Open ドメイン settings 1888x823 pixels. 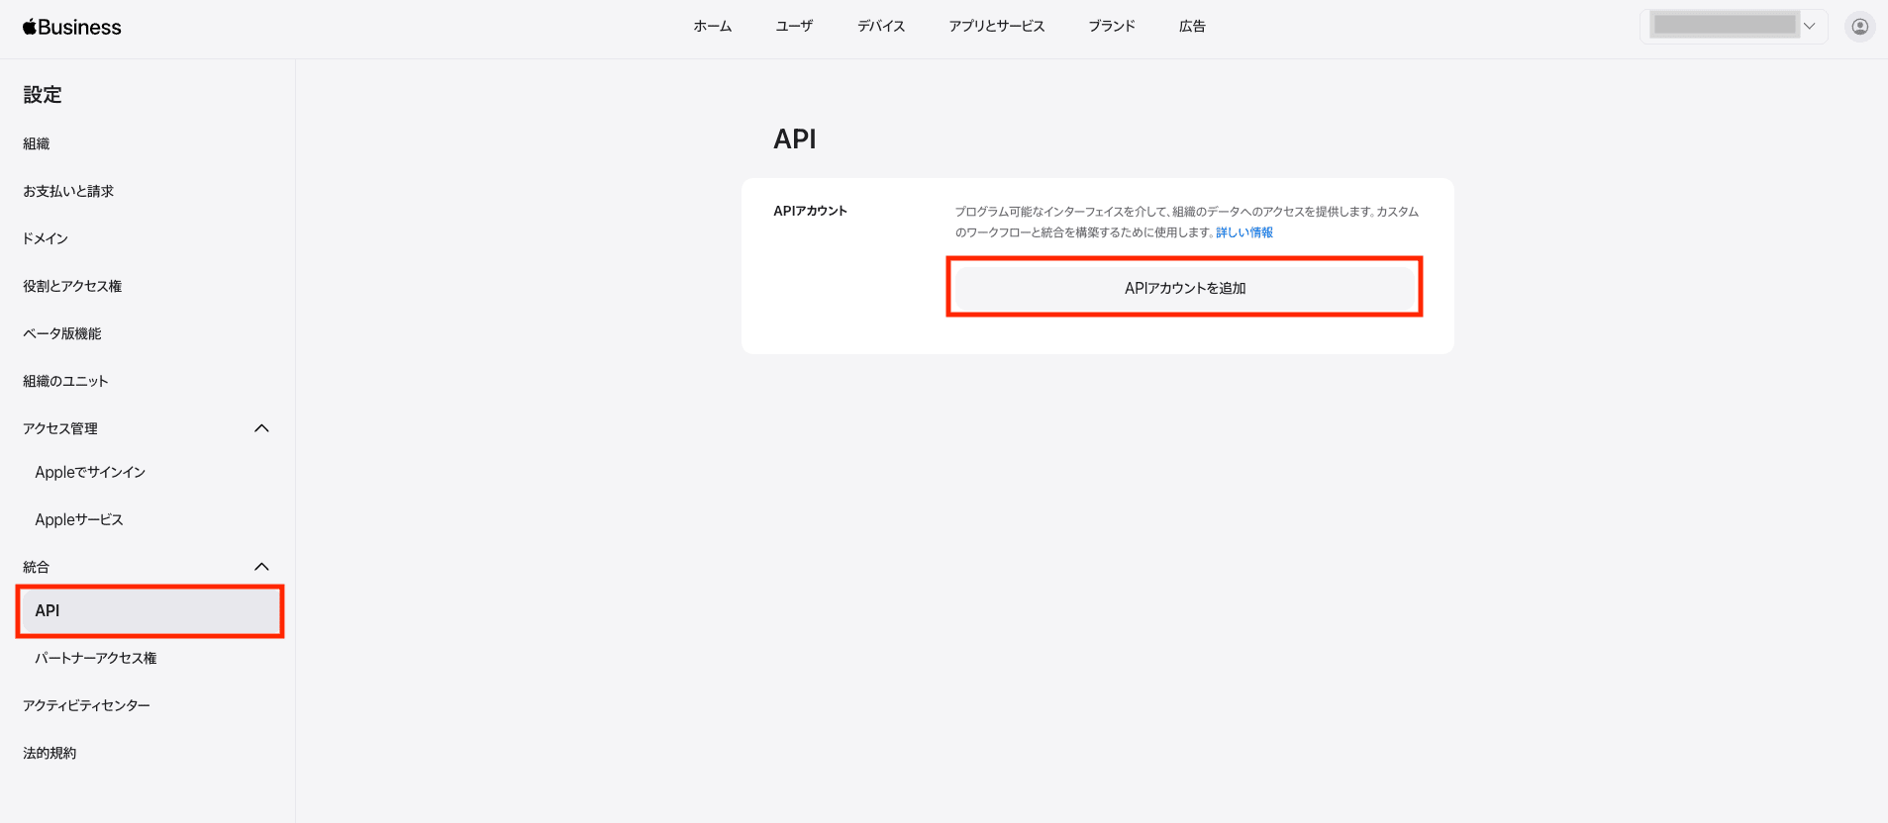pyautogui.click(x=46, y=238)
